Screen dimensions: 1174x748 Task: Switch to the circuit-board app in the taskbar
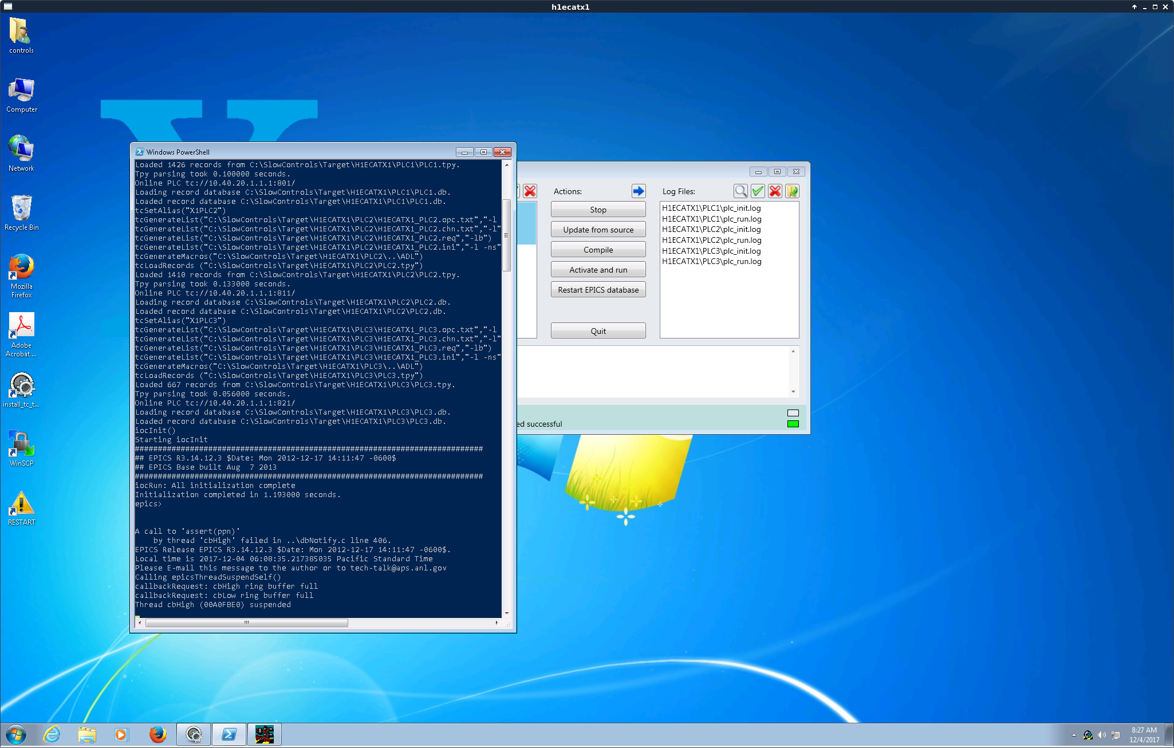[x=265, y=734]
